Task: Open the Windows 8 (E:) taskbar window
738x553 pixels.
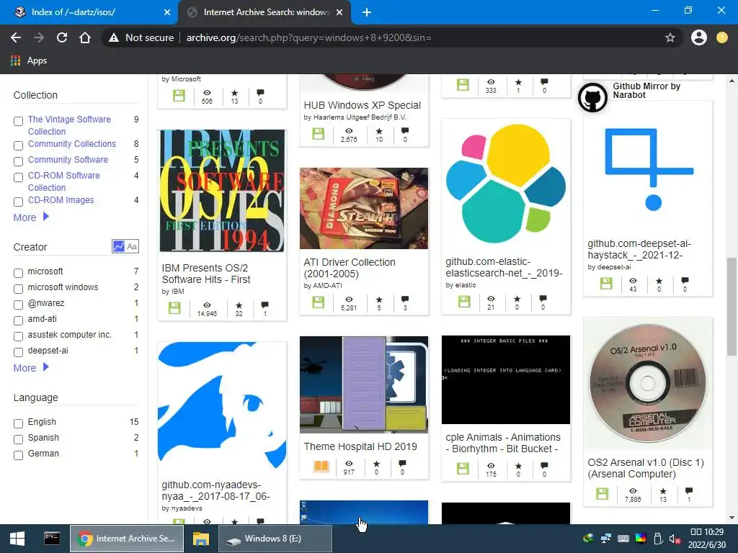Action: click(275, 539)
